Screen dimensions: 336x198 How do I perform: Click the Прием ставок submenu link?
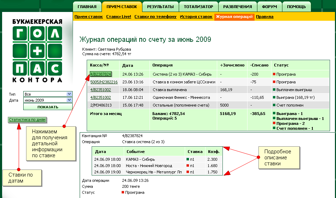click(88, 17)
